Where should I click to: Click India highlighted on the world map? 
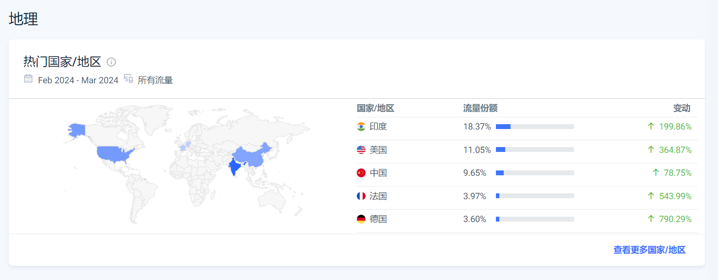[x=235, y=167]
